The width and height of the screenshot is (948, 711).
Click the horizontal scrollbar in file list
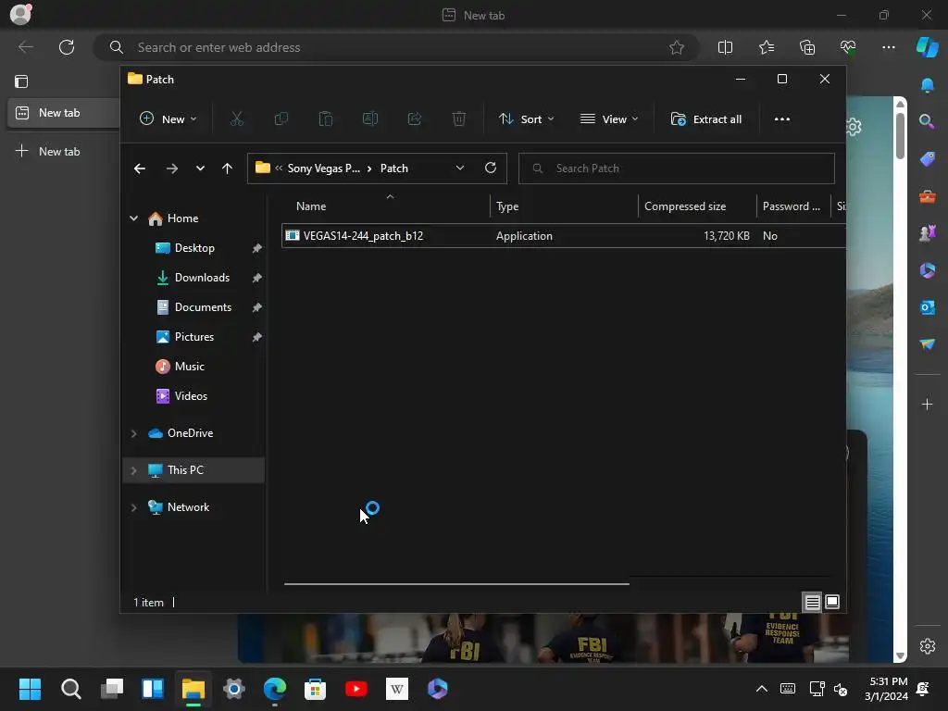click(x=456, y=584)
